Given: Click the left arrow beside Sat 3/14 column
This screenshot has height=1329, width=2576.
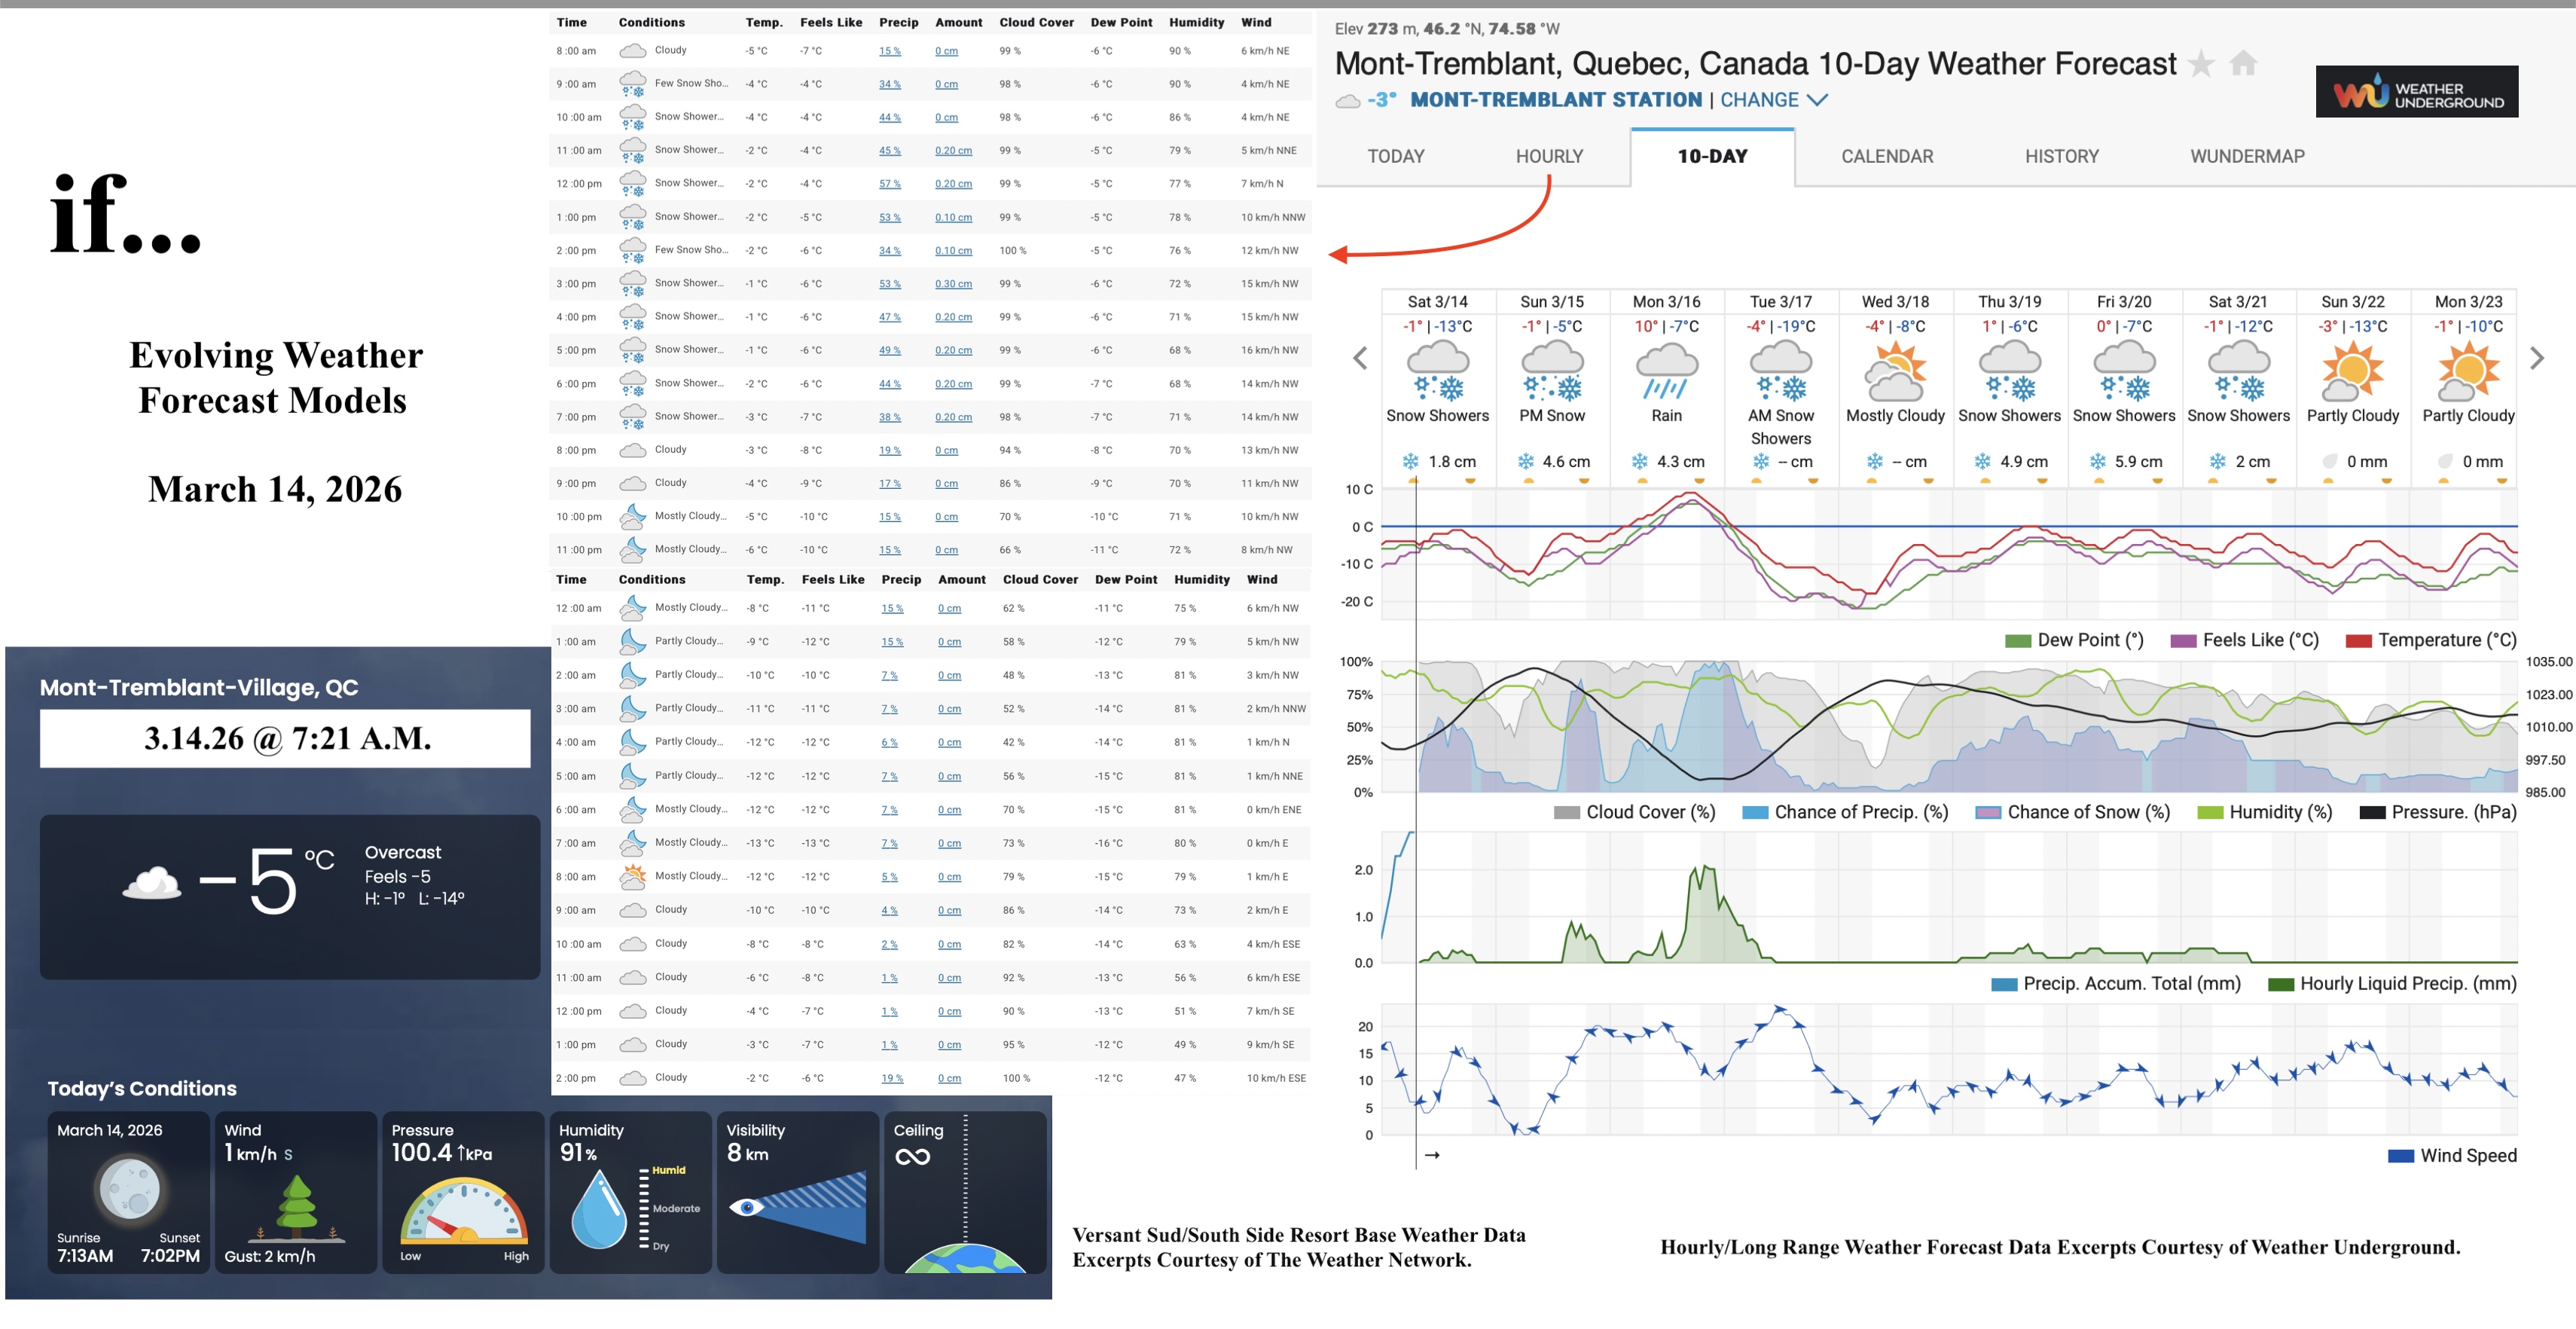Looking at the screenshot, I should [x=1360, y=357].
